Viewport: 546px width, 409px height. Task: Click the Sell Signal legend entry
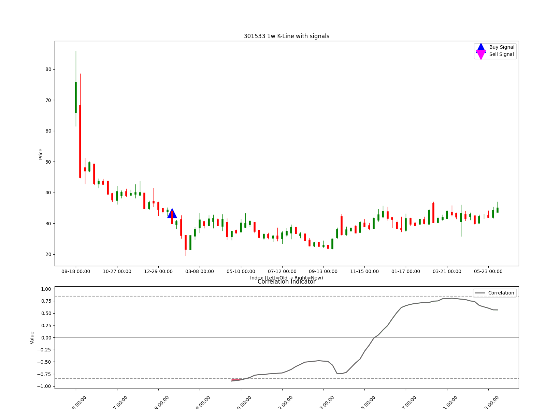click(x=495, y=55)
